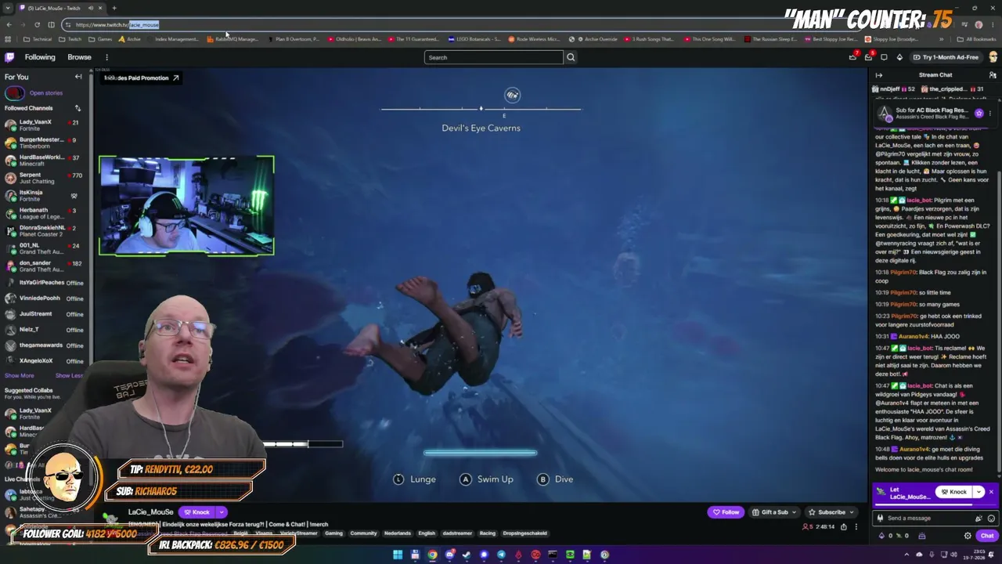Open the Bits balance icon in chat
Viewport: 1002px width, 564px height.
pos(882,536)
